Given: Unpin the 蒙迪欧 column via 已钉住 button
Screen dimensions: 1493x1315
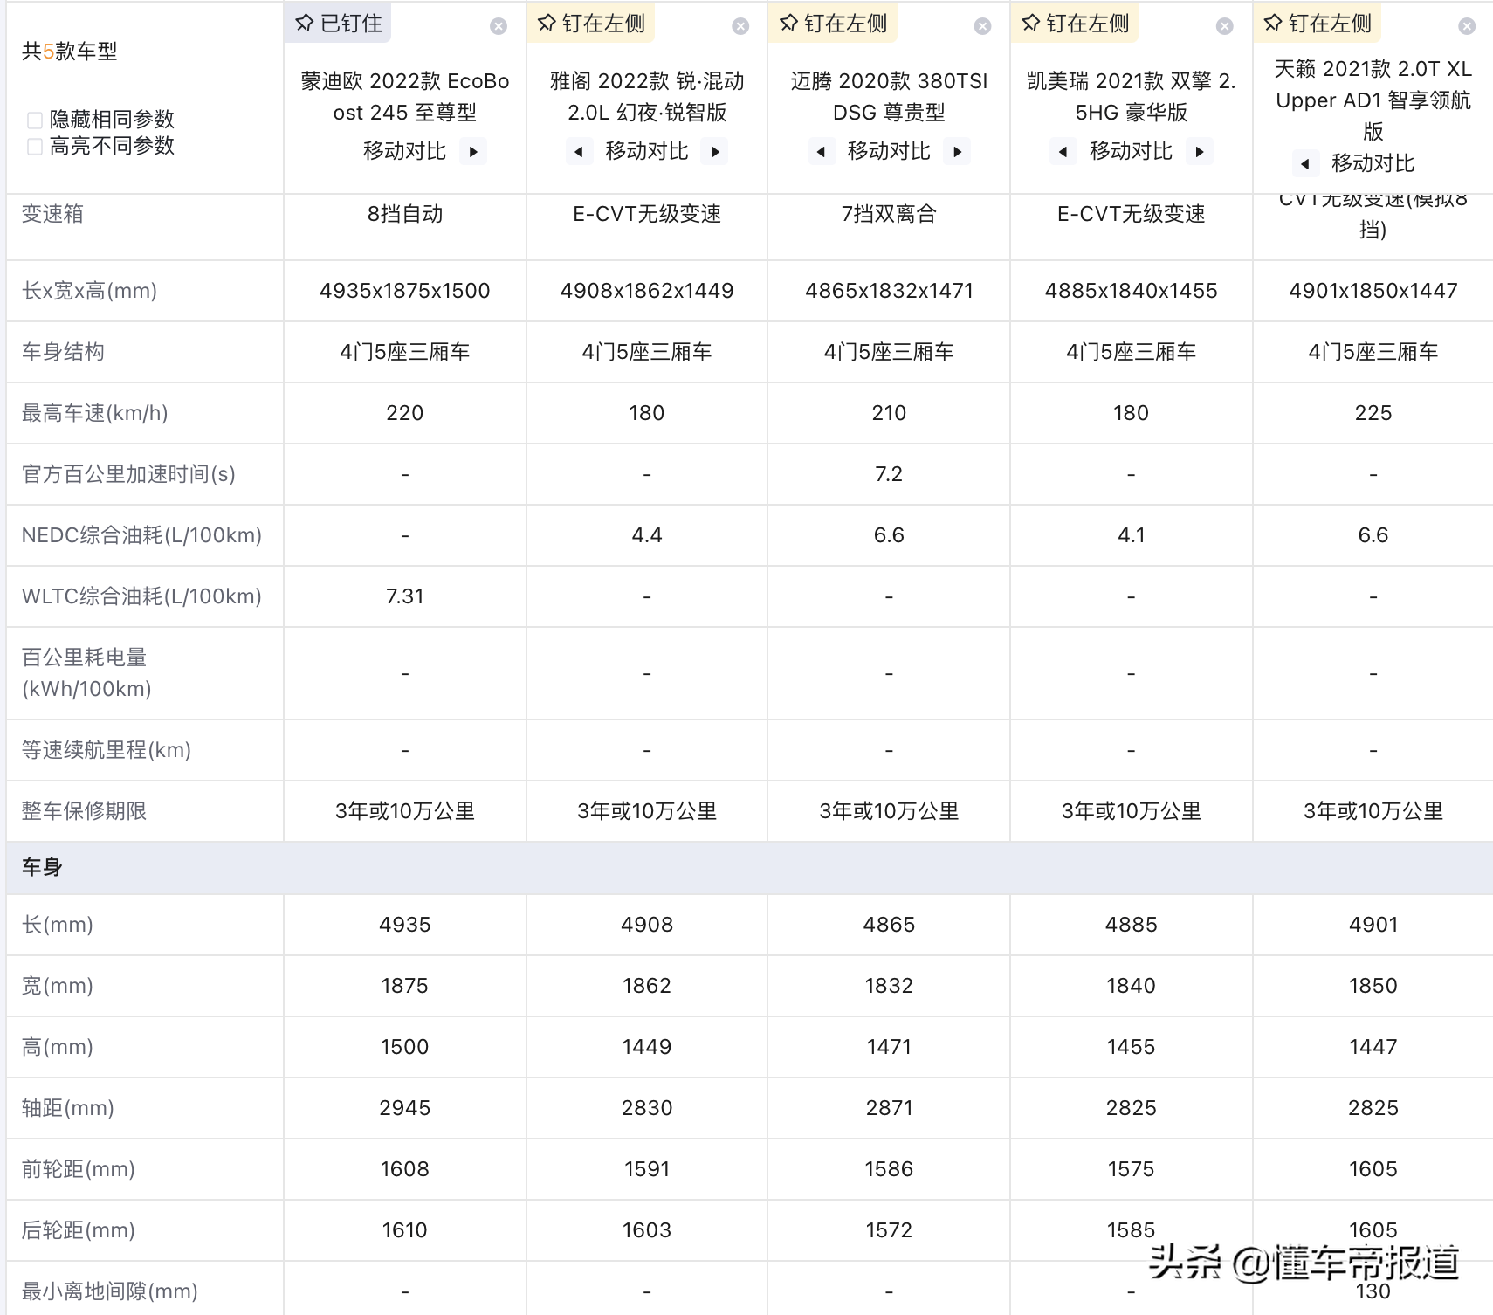Looking at the screenshot, I should tap(338, 24).
